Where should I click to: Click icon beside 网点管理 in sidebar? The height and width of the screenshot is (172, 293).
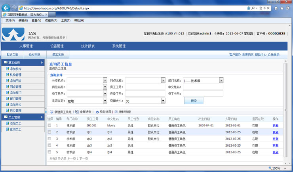(x=7, y=86)
